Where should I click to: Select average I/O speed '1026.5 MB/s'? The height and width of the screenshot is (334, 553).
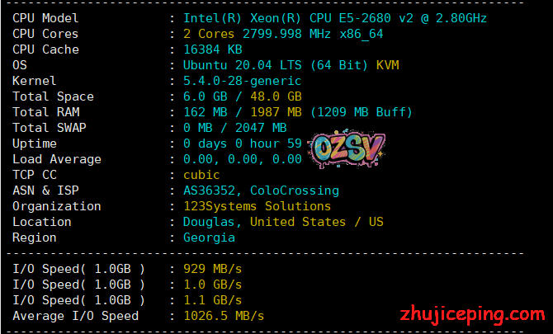tap(224, 316)
